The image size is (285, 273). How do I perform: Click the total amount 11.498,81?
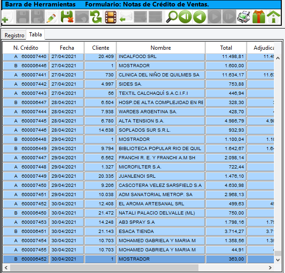click(x=226, y=57)
